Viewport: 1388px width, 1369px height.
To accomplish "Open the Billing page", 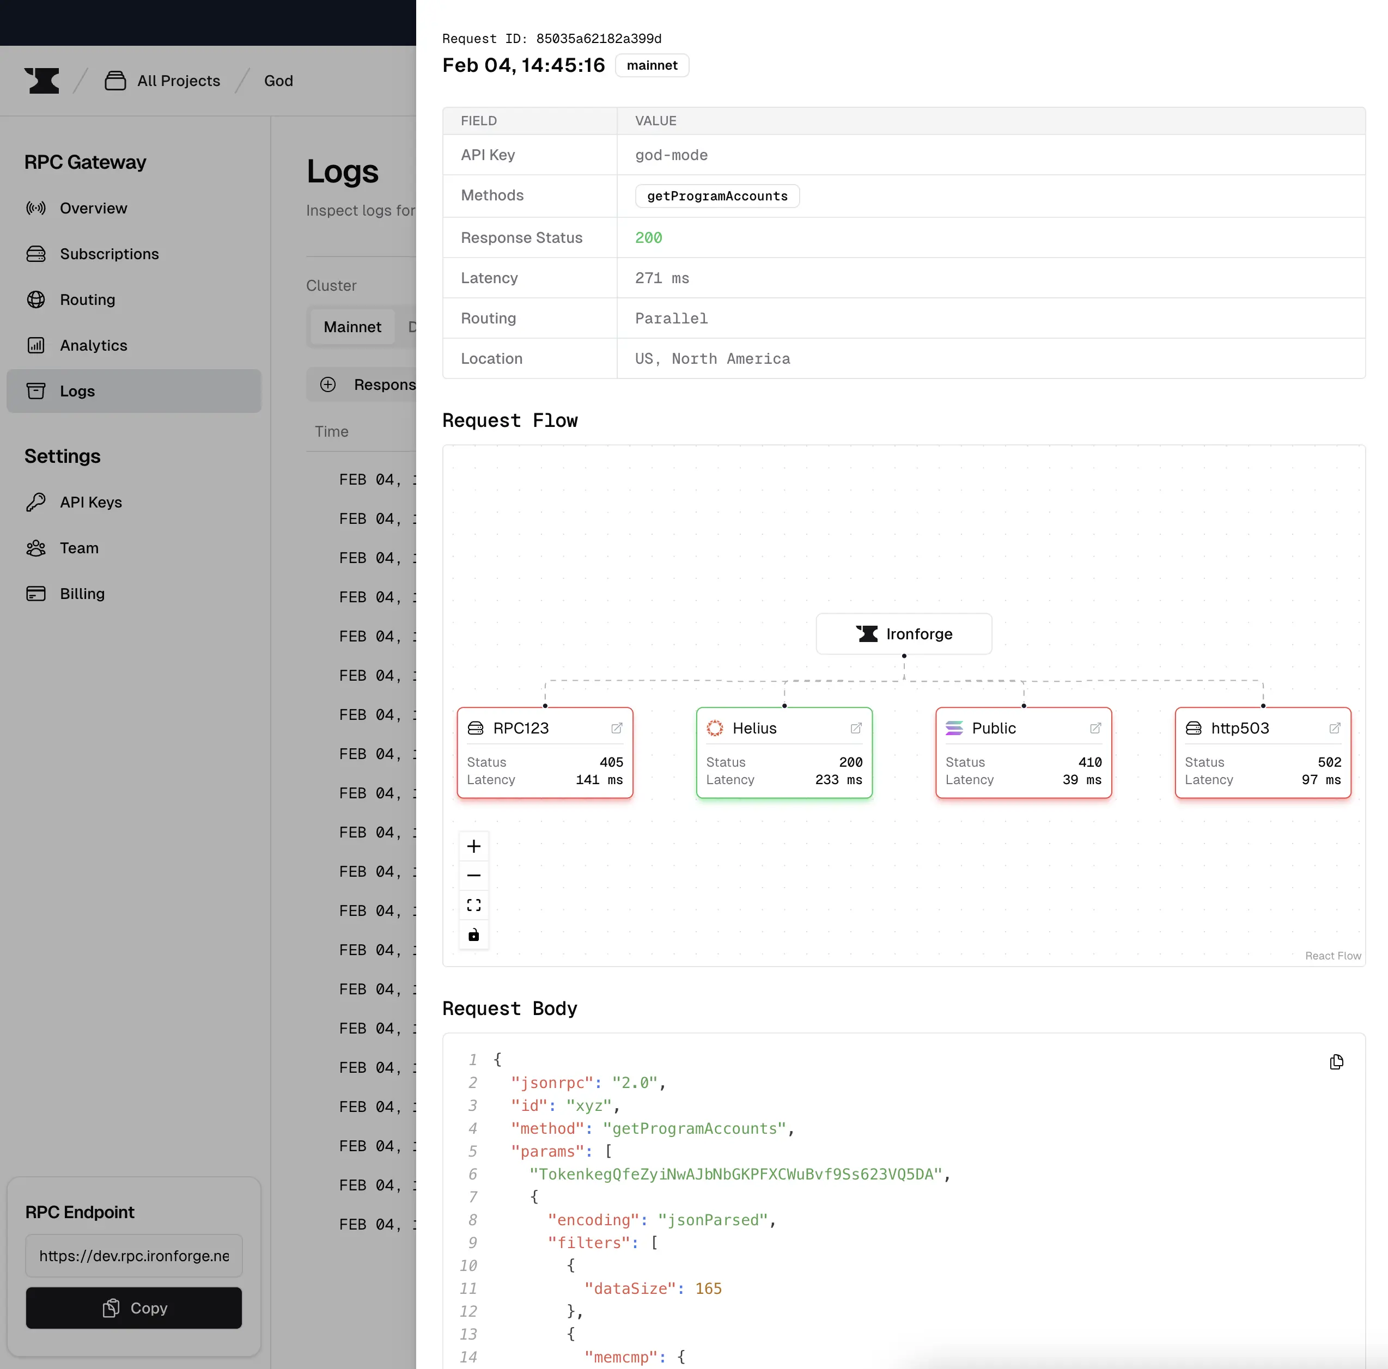I will tap(82, 594).
